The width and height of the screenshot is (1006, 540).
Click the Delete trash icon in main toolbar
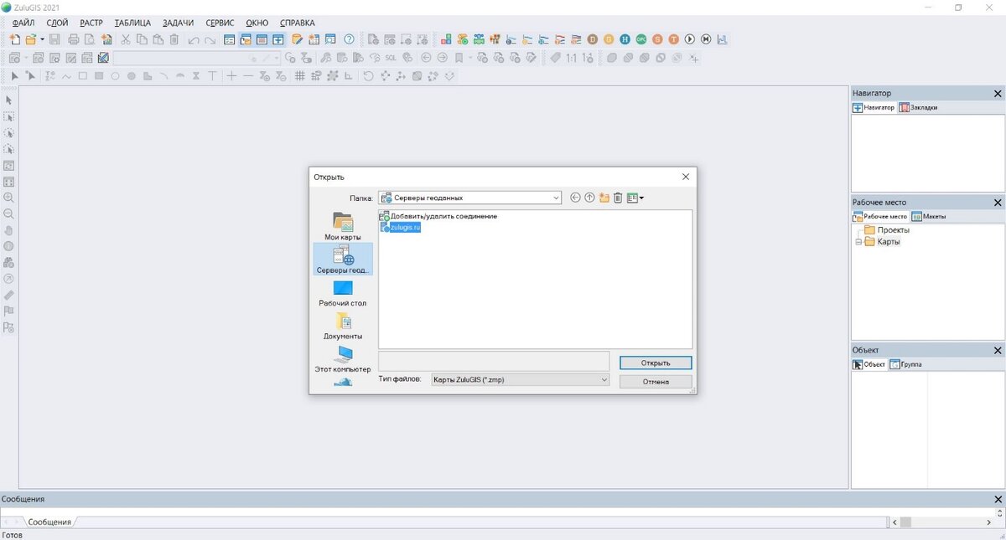(x=174, y=39)
